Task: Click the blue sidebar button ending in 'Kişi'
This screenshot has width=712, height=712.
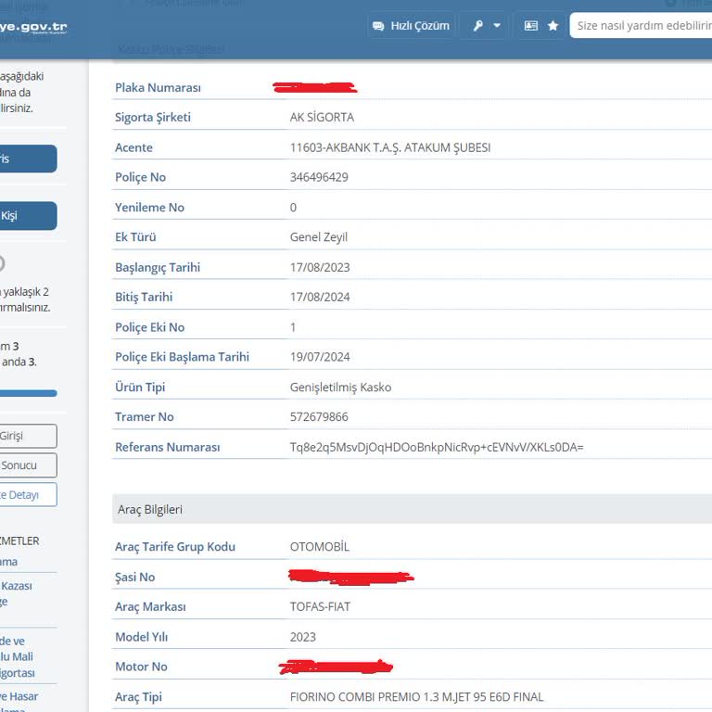Action: pyautogui.click(x=26, y=216)
